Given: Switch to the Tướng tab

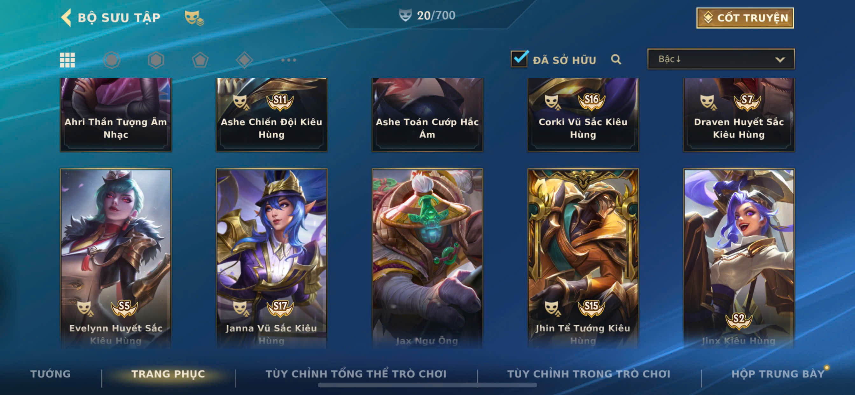Looking at the screenshot, I should pos(51,374).
